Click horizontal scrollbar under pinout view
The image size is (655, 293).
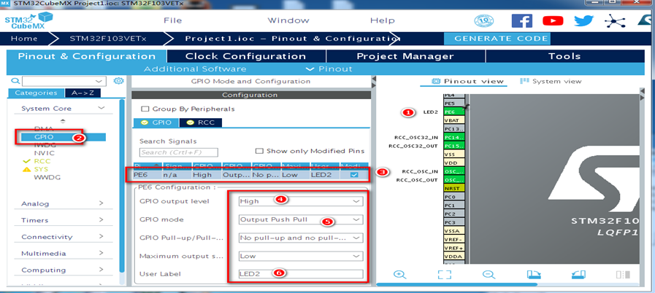(x=456, y=285)
